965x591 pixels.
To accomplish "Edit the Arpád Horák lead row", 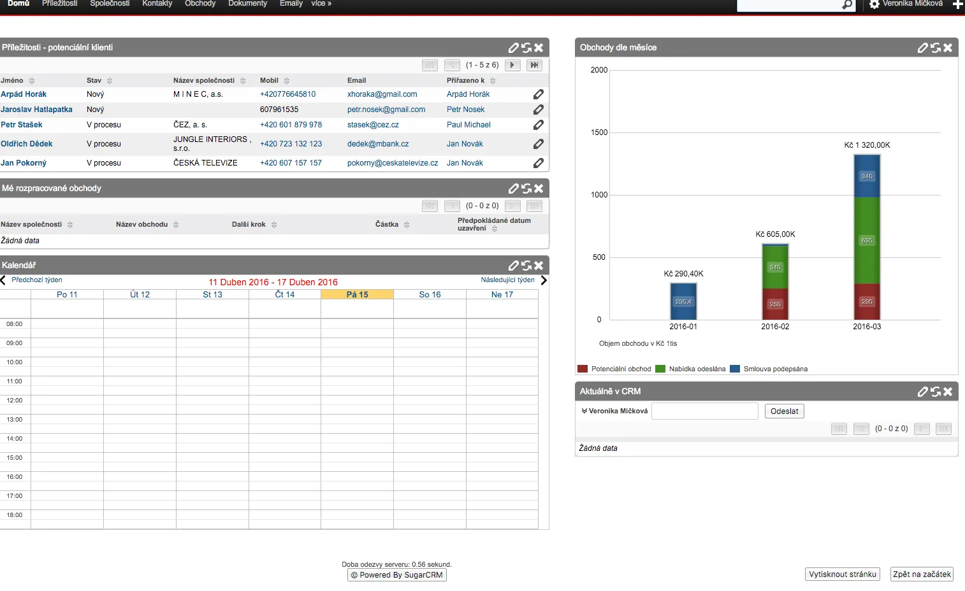I will [539, 94].
